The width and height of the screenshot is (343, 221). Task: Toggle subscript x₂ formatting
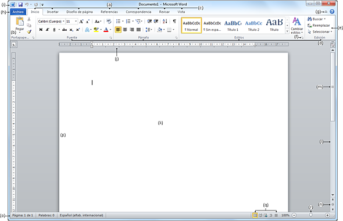(x=71, y=30)
